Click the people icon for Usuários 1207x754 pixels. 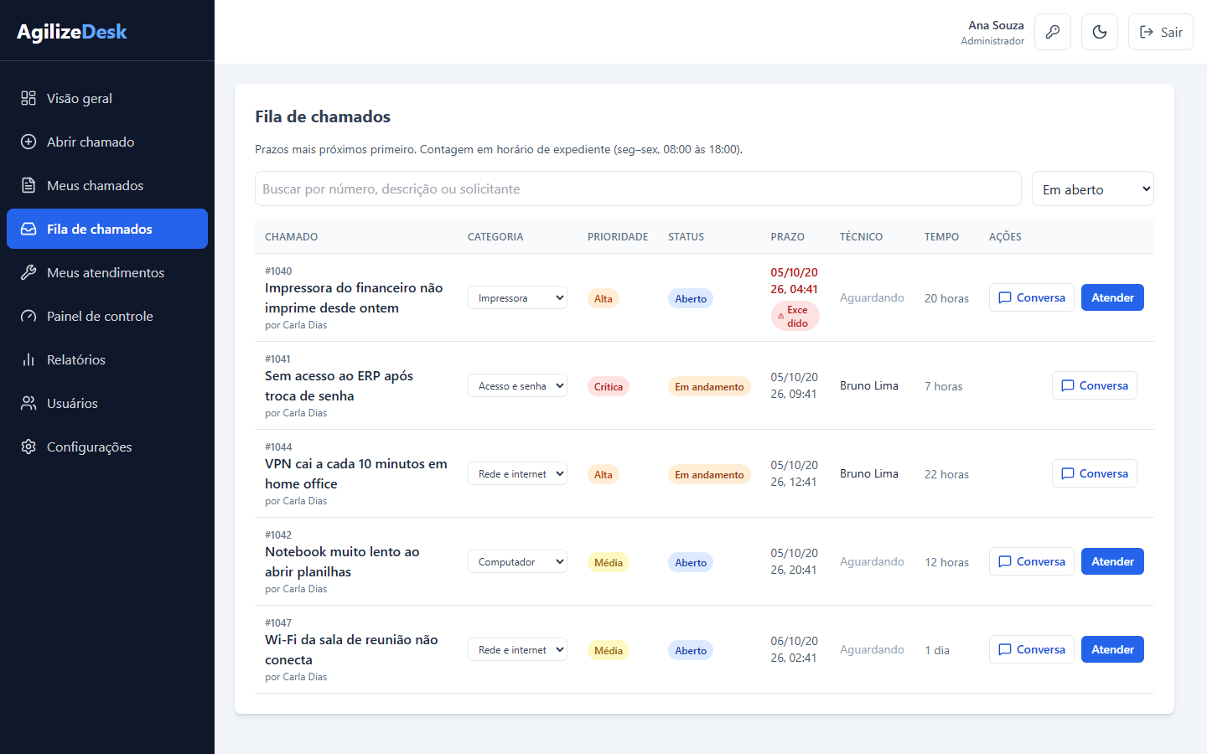[x=28, y=403]
